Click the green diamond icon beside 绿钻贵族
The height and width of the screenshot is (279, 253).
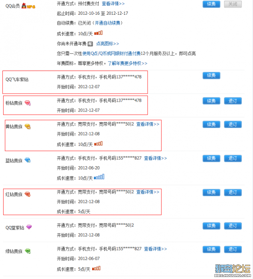tap(28, 251)
